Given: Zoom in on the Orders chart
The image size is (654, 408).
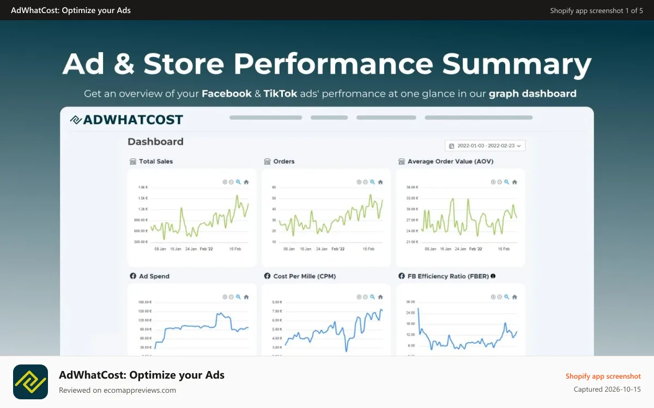Looking at the screenshot, I should (359, 182).
